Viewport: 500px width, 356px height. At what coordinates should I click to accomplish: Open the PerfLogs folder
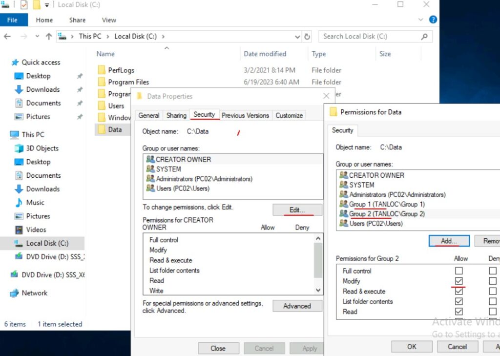point(121,70)
